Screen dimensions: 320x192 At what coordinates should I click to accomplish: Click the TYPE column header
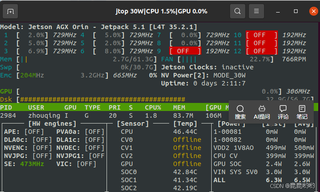click(93, 107)
